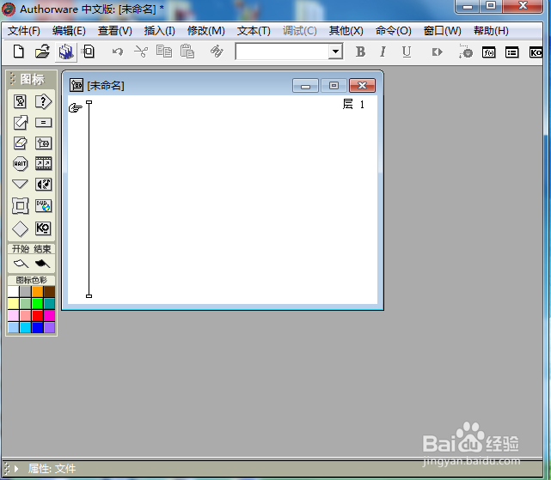Select the Navigate triangle icon

point(20,185)
